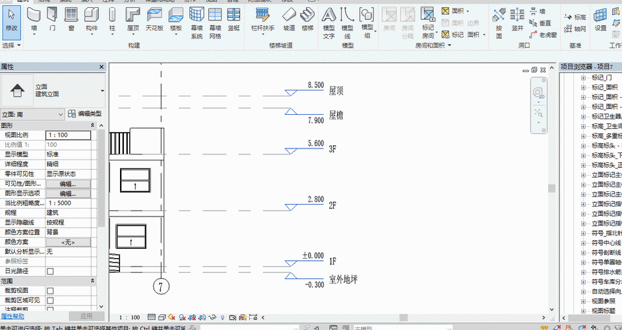This screenshot has height=330, width=622.
Task: Click the 详细程度 icon in view control bar
Action: pos(152,317)
